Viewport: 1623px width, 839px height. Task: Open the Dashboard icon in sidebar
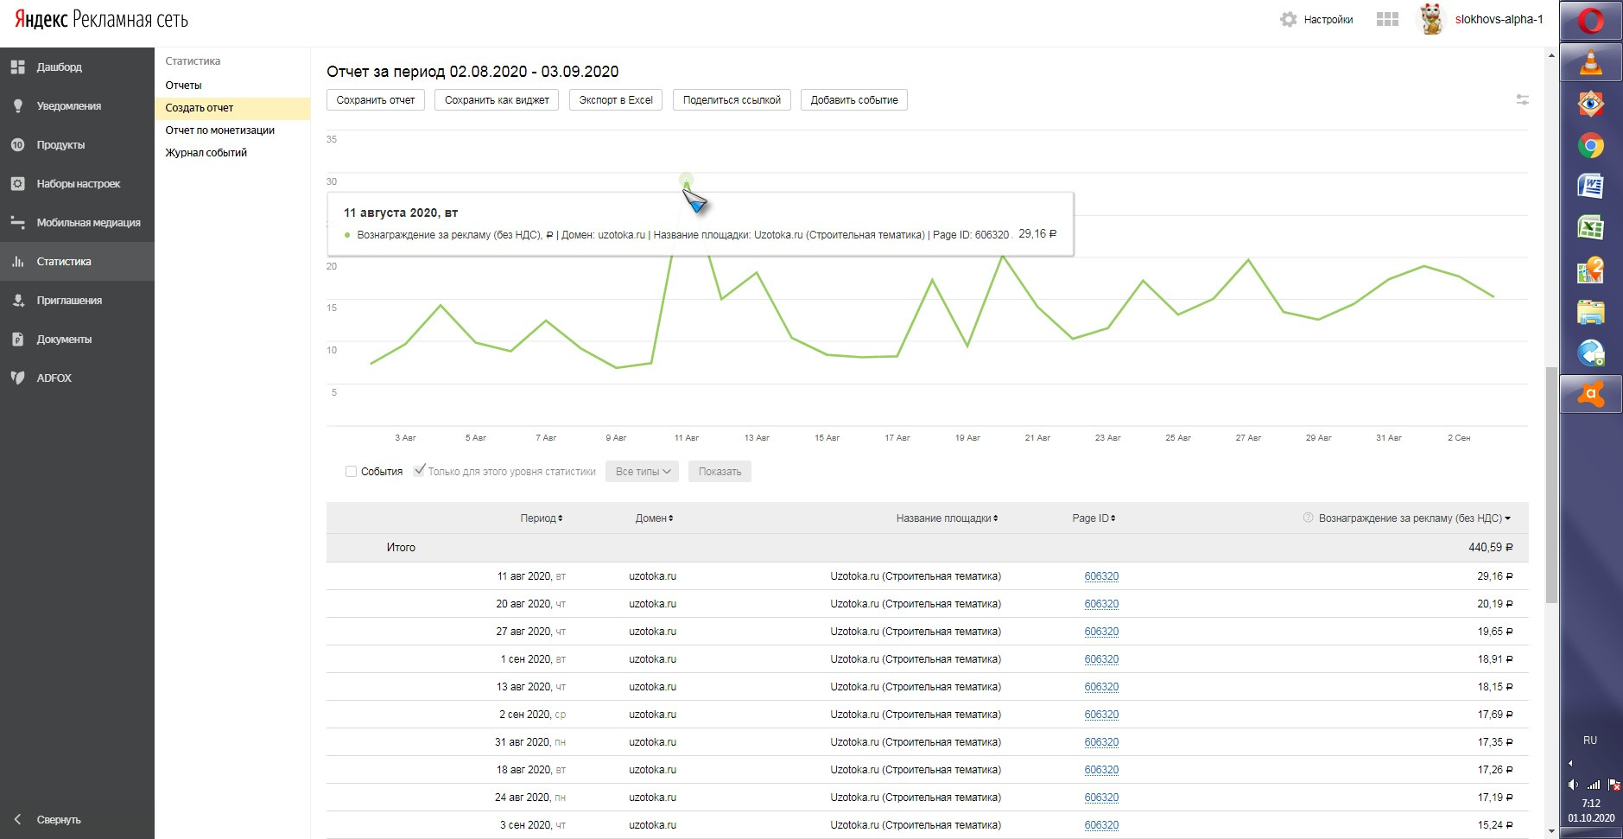tap(17, 67)
